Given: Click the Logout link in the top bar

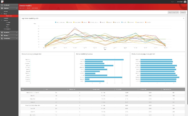Looking at the screenshot, I should [173, 2].
